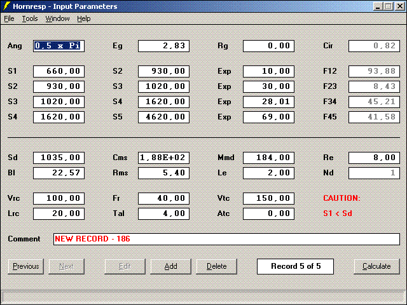407x305 pixels.
Task: Click the Bl value field
Action: (59, 173)
